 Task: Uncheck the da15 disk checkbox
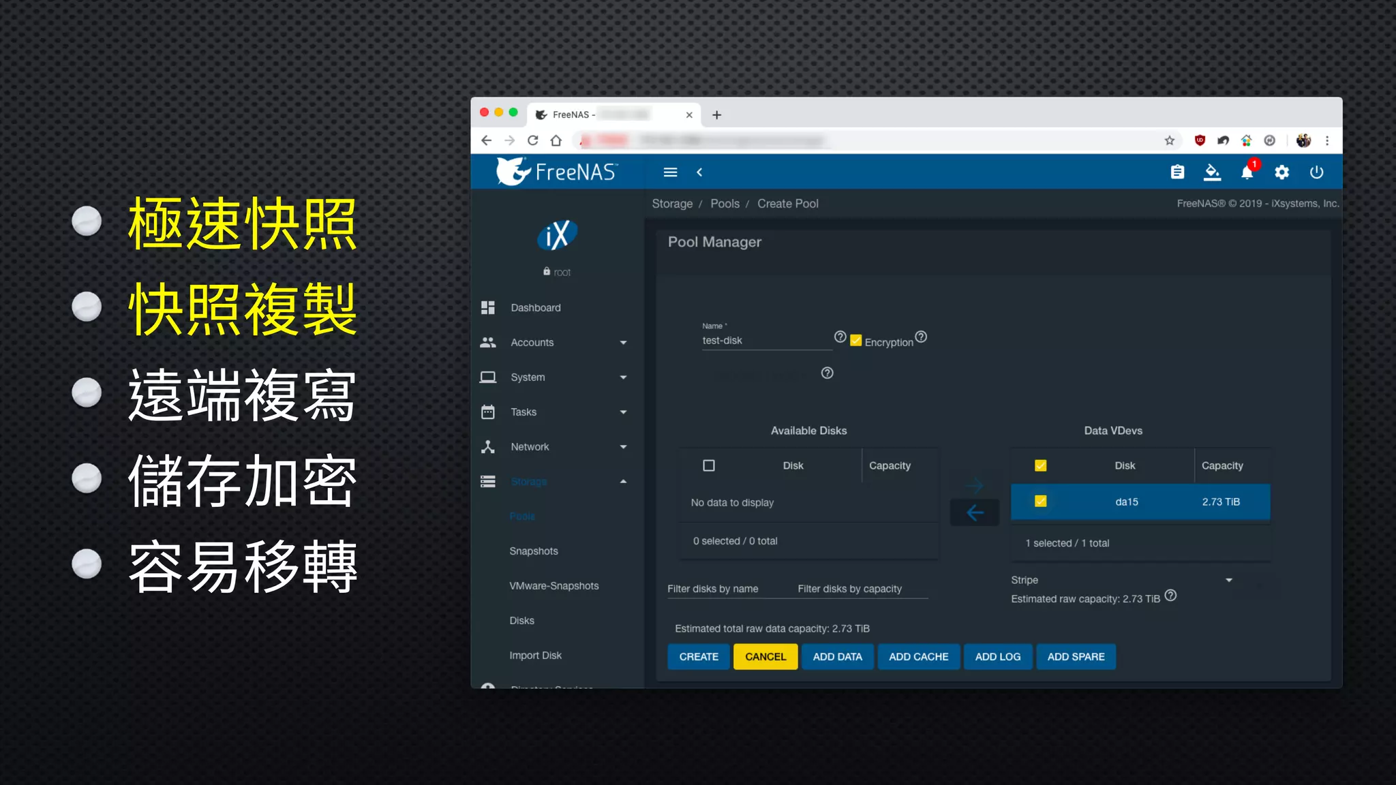pos(1040,502)
